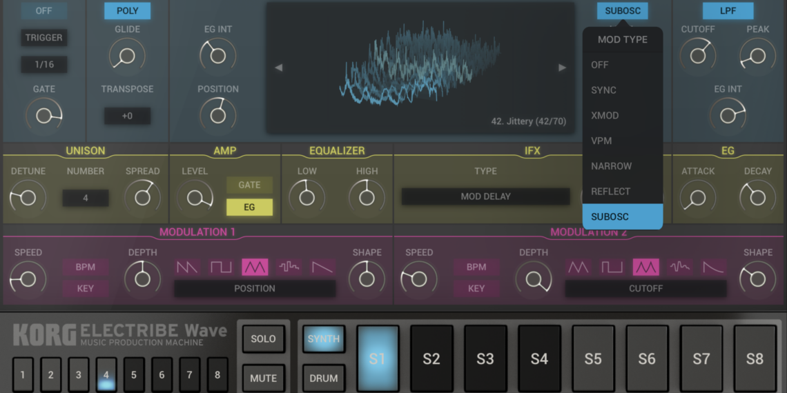
Task: Select synth pad S5
Action: 593,359
